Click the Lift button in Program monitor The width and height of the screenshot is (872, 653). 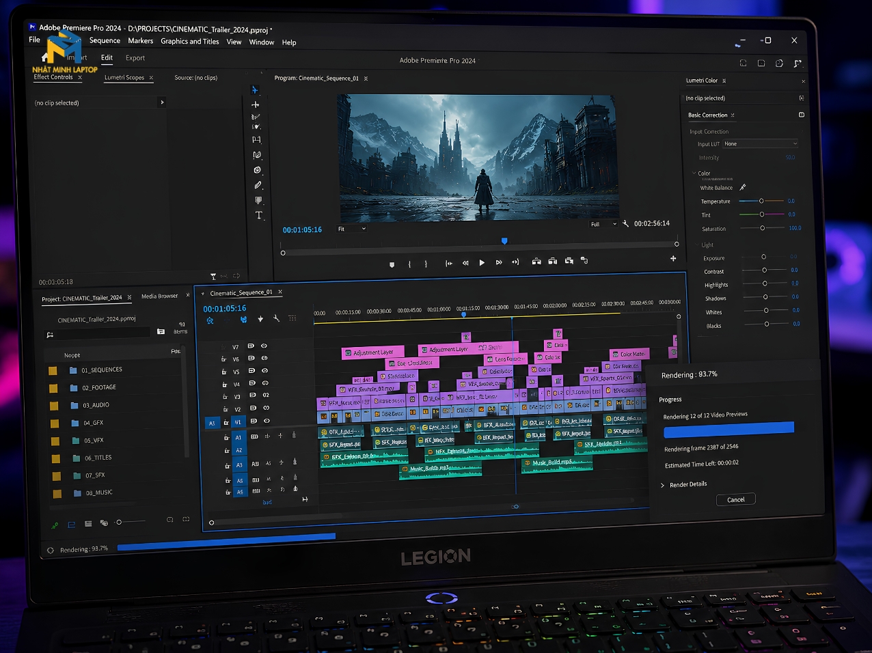tap(536, 261)
